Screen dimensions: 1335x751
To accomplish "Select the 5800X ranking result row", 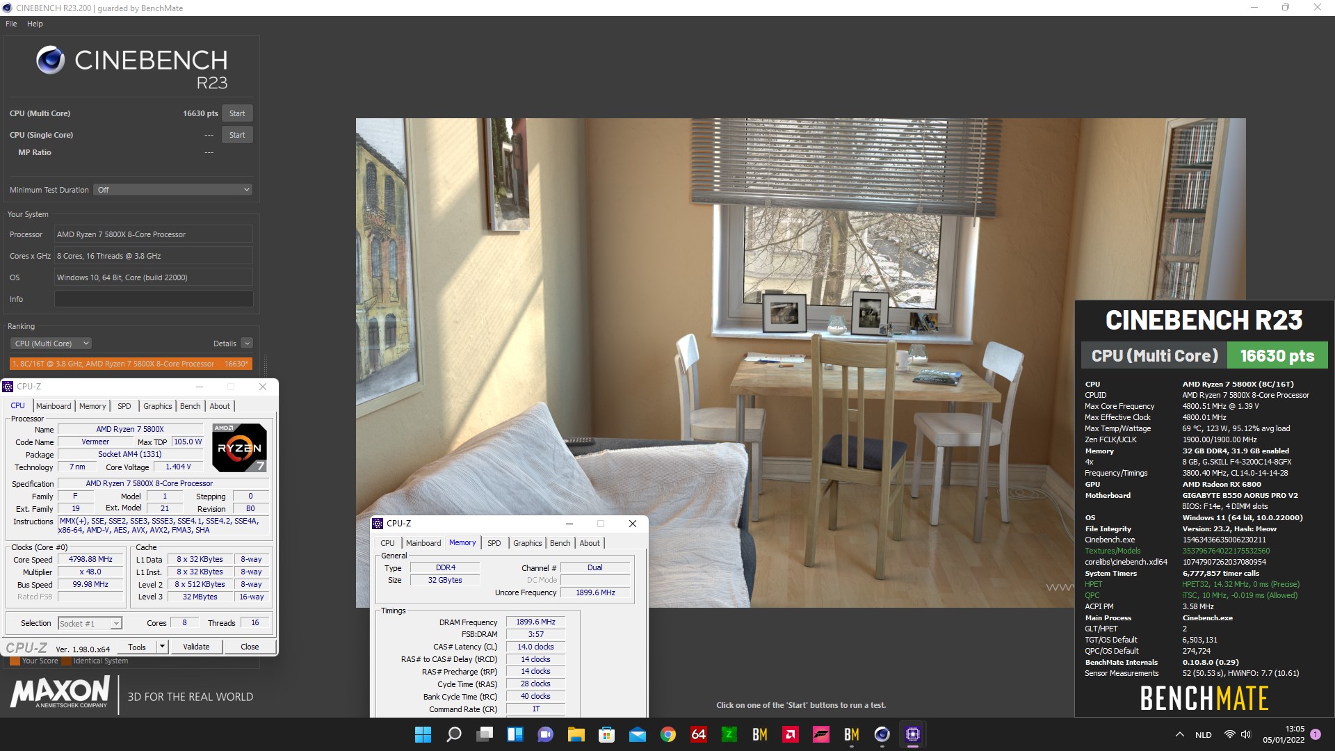I will click(x=131, y=364).
